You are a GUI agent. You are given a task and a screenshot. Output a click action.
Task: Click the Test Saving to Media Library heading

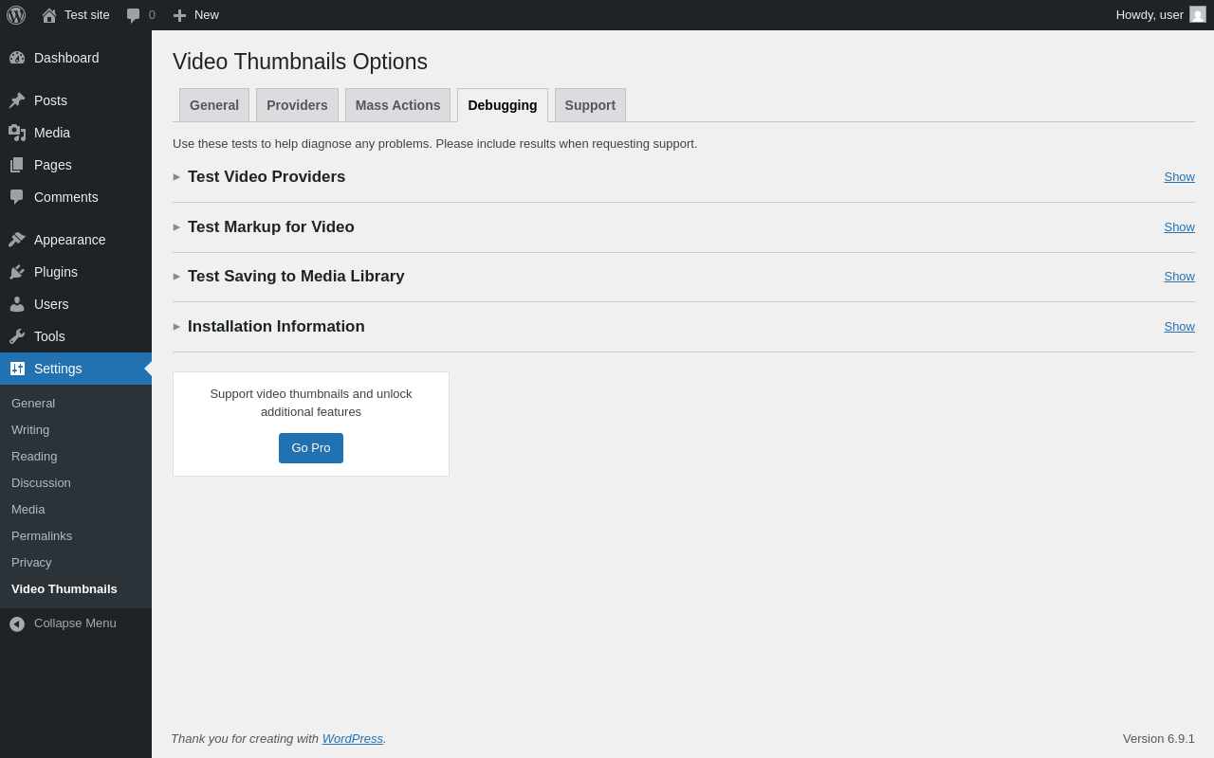click(296, 277)
